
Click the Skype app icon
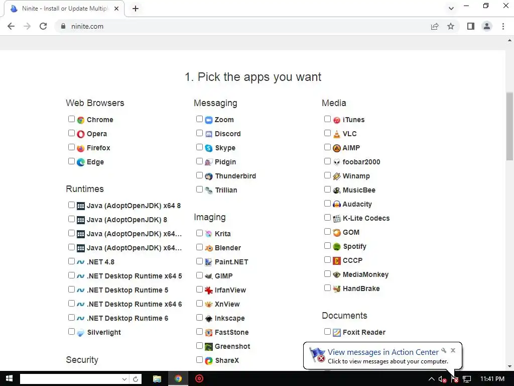tap(209, 148)
